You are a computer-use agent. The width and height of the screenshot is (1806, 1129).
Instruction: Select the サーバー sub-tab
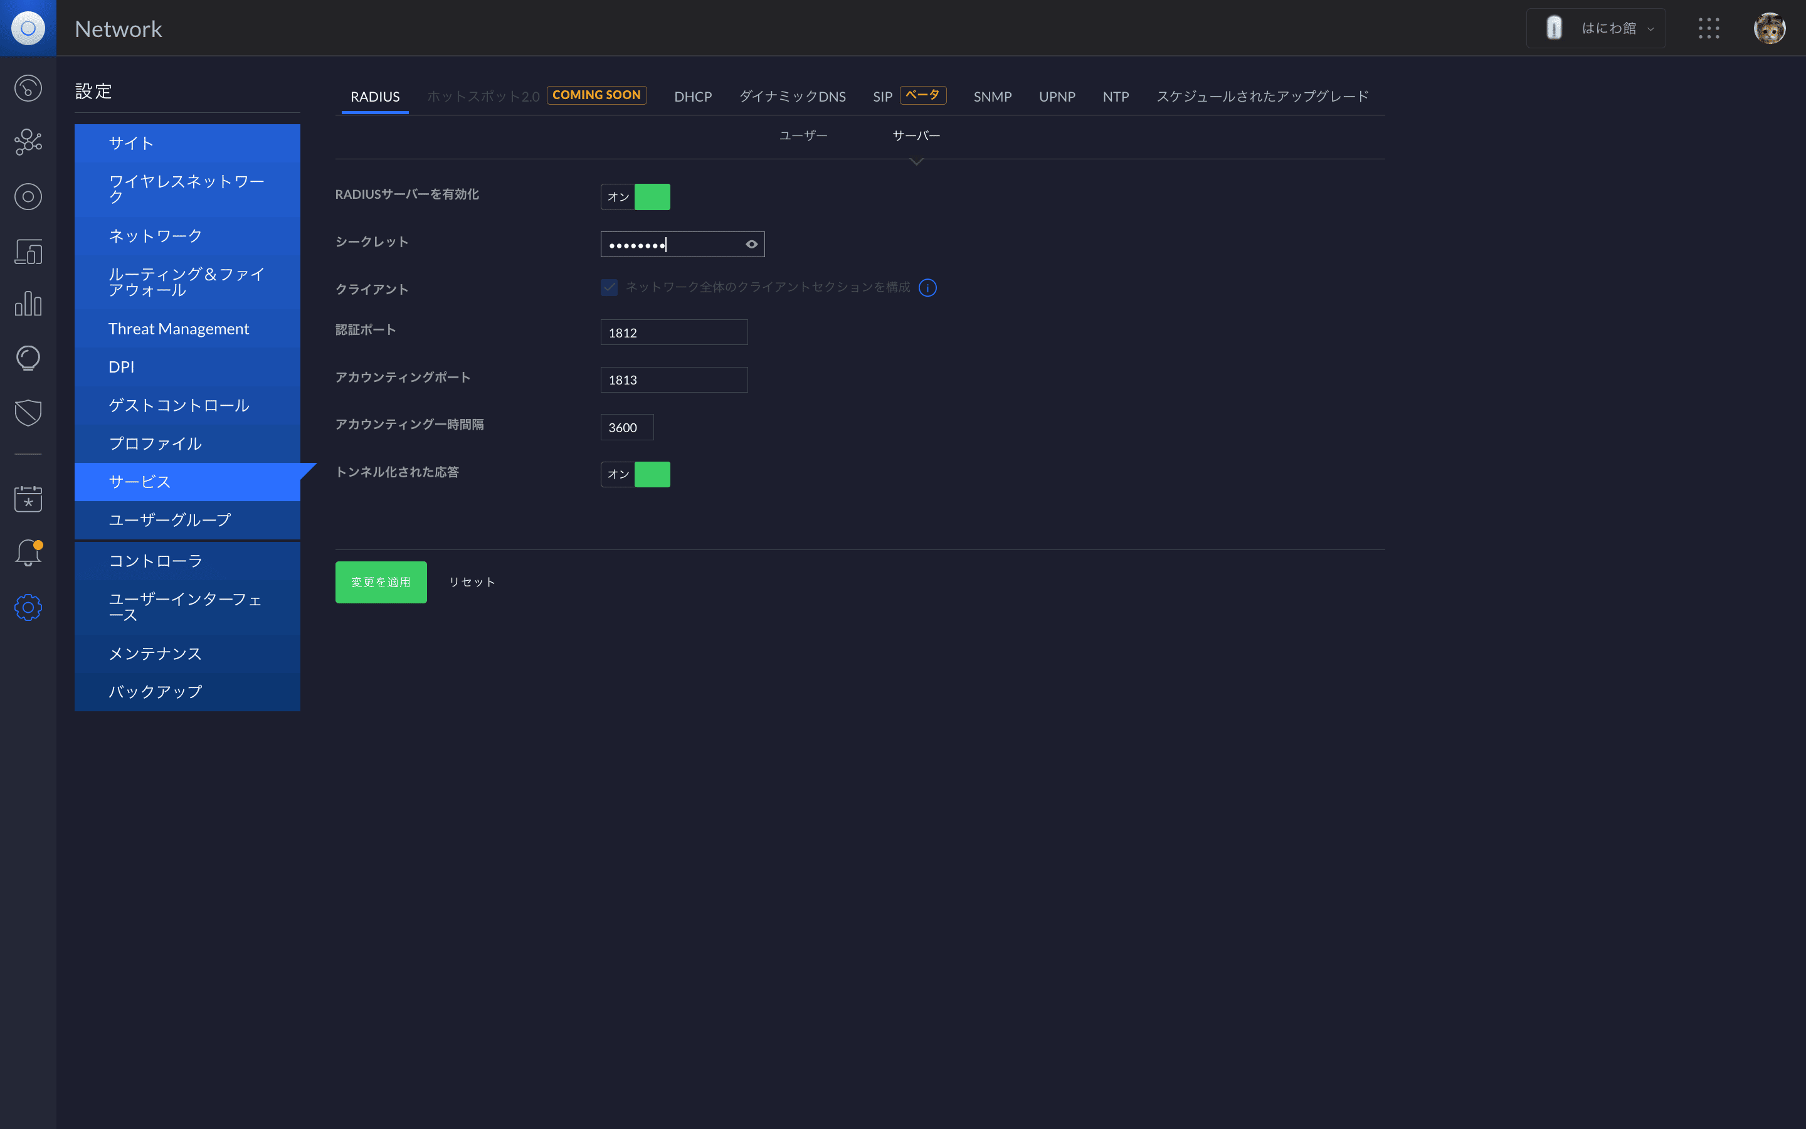(916, 135)
